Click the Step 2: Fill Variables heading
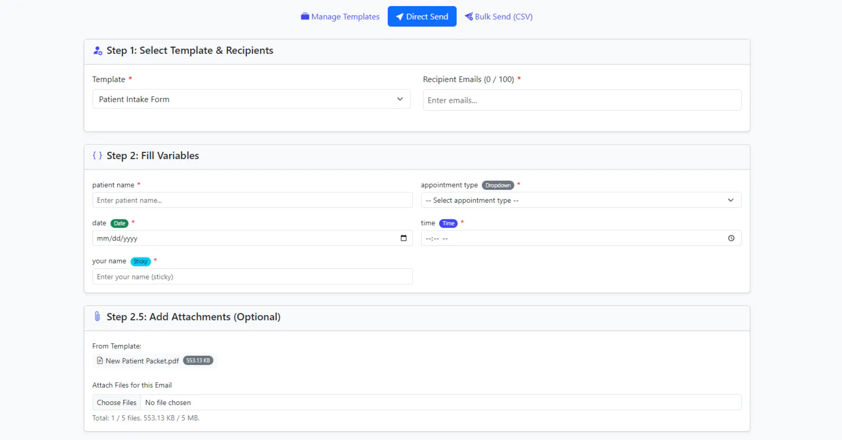 [153, 156]
